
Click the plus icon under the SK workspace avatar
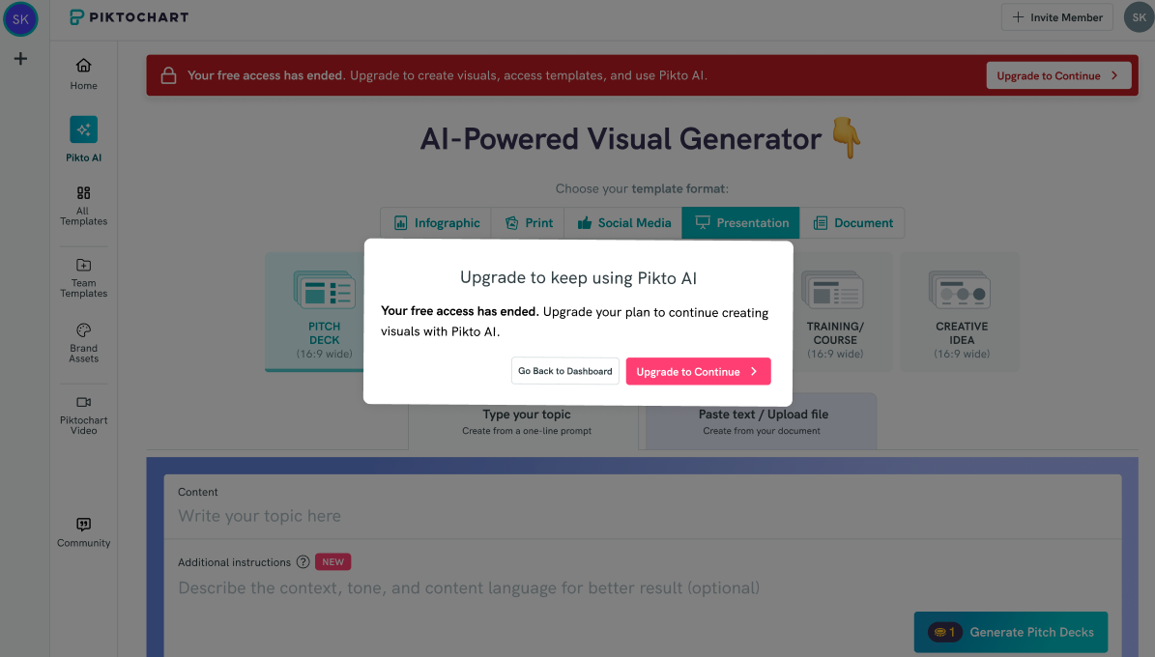pyautogui.click(x=20, y=59)
